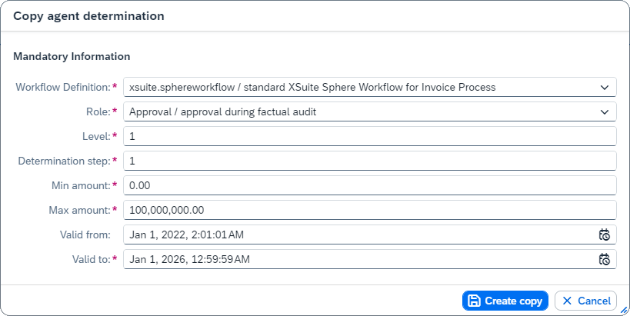Focus the Valid to date text field
Screen dimensions: 630x316
[354, 259]
